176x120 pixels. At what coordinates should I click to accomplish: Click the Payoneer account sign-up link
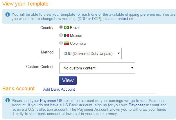[137, 105]
